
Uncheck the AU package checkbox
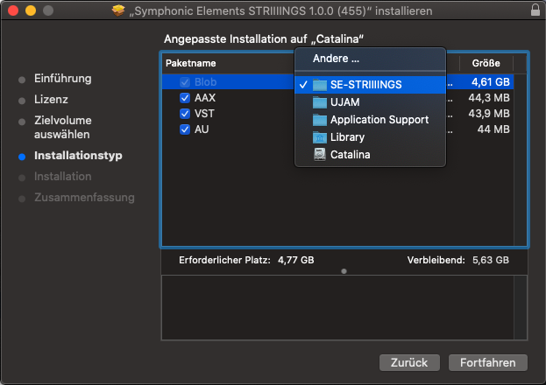pos(185,129)
